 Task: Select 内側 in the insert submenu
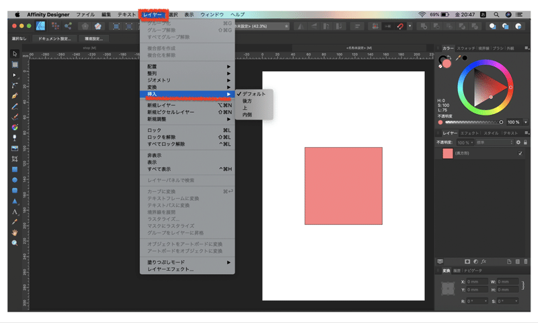(x=254, y=115)
